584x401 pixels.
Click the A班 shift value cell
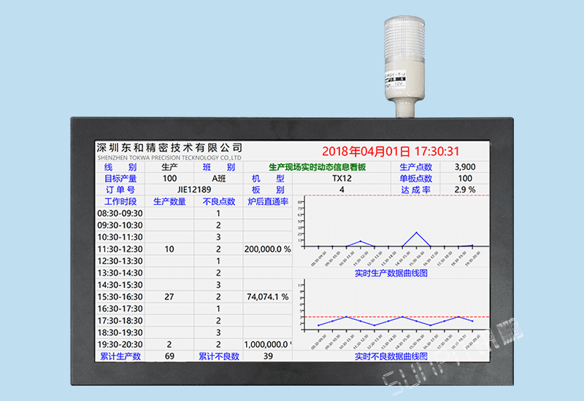tap(218, 179)
